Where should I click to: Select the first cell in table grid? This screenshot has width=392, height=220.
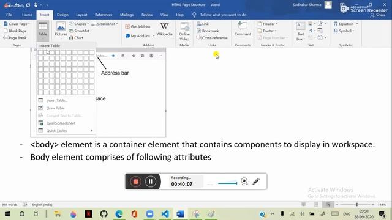[40, 53]
